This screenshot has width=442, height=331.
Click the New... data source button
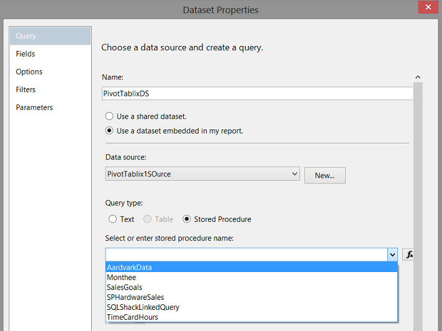325,175
